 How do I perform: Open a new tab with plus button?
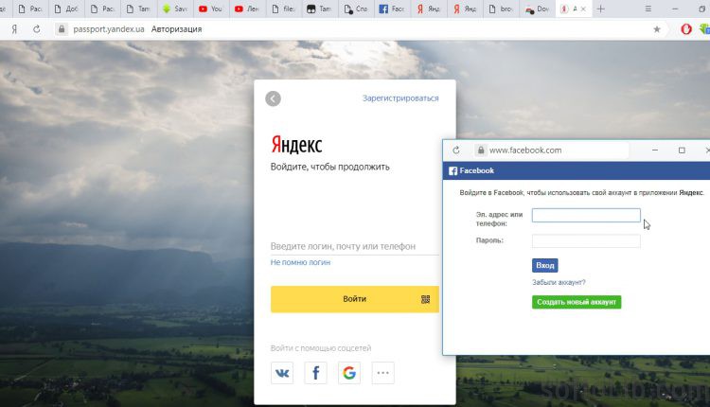[600, 9]
